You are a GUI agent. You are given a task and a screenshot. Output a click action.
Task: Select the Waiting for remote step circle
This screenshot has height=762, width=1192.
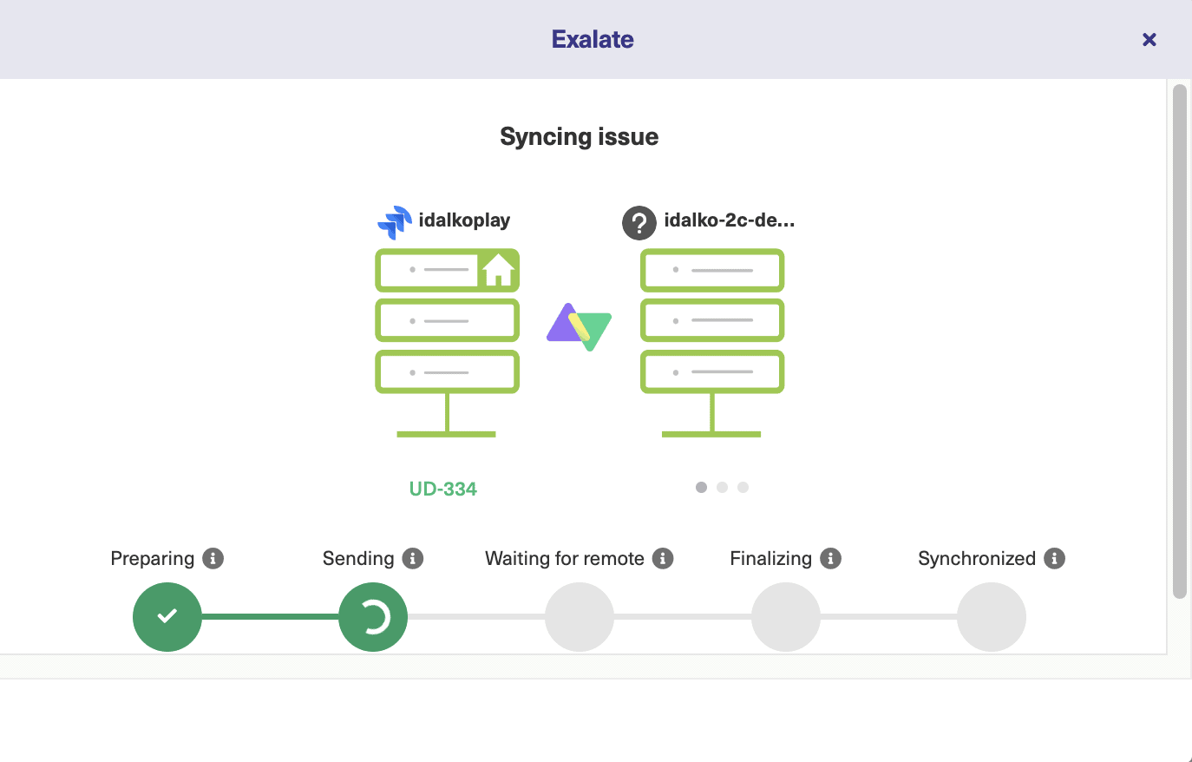click(x=580, y=617)
